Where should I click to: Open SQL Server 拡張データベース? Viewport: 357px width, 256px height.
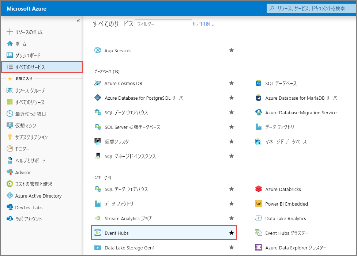coord(132,127)
